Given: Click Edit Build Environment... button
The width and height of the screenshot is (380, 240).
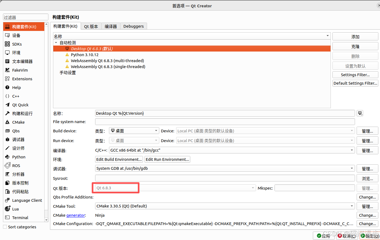Looking at the screenshot, I should coord(119,159).
